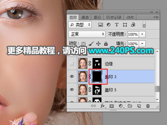
Task: Open the 类型 filter kind dropdown
Action: 80,25
